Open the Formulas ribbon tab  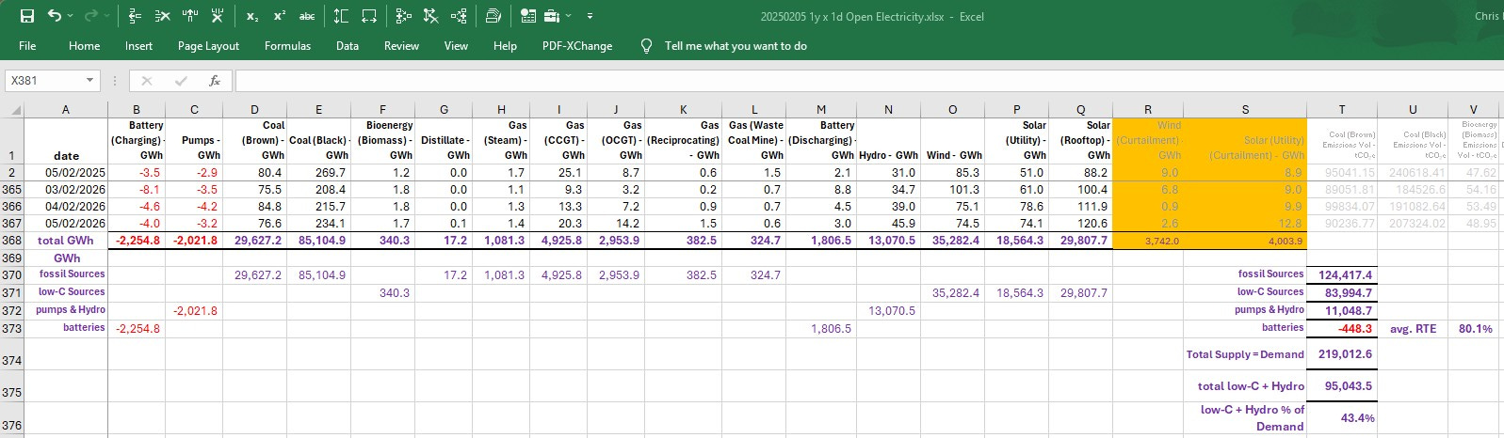point(287,46)
